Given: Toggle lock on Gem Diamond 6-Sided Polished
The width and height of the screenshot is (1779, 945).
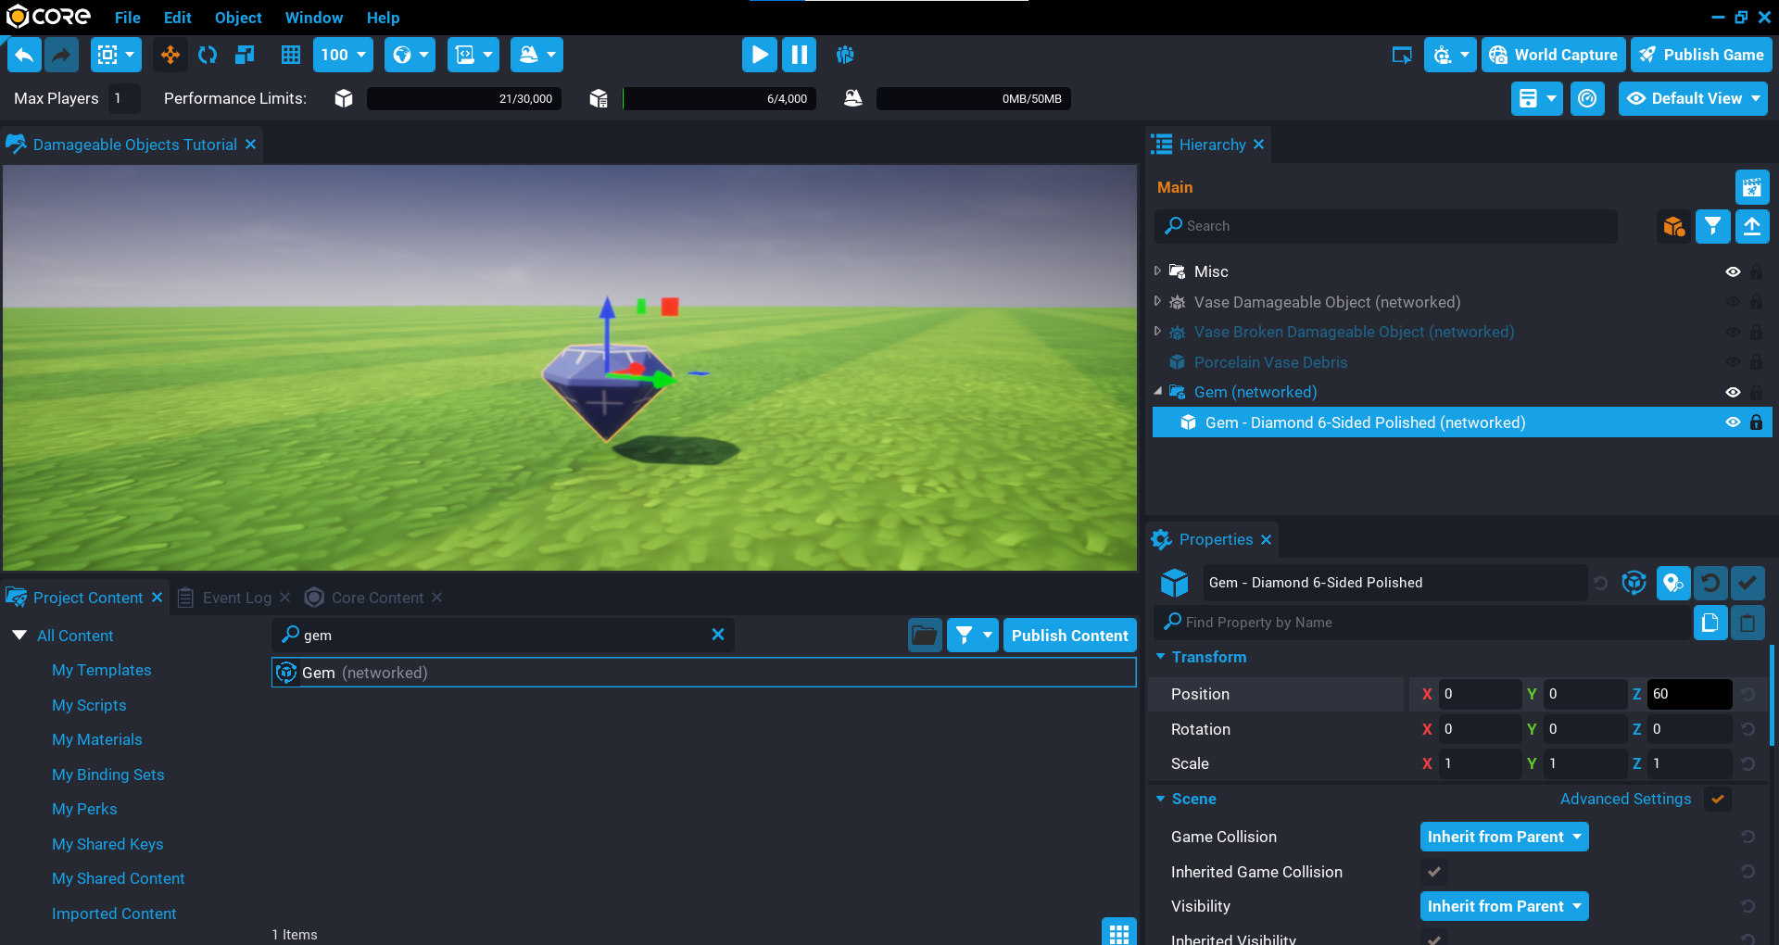Looking at the screenshot, I should pyautogui.click(x=1756, y=422).
